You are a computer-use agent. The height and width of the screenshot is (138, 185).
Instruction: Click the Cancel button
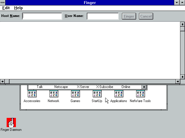[146, 16]
